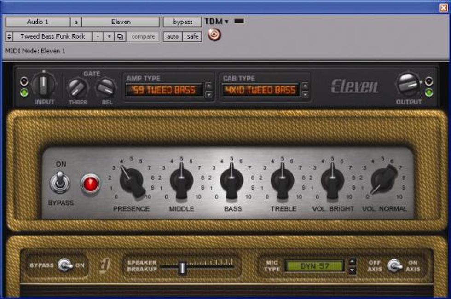Toggle the cabinet Bypass/On switch
This screenshot has height=299, width=451.
click(65, 265)
